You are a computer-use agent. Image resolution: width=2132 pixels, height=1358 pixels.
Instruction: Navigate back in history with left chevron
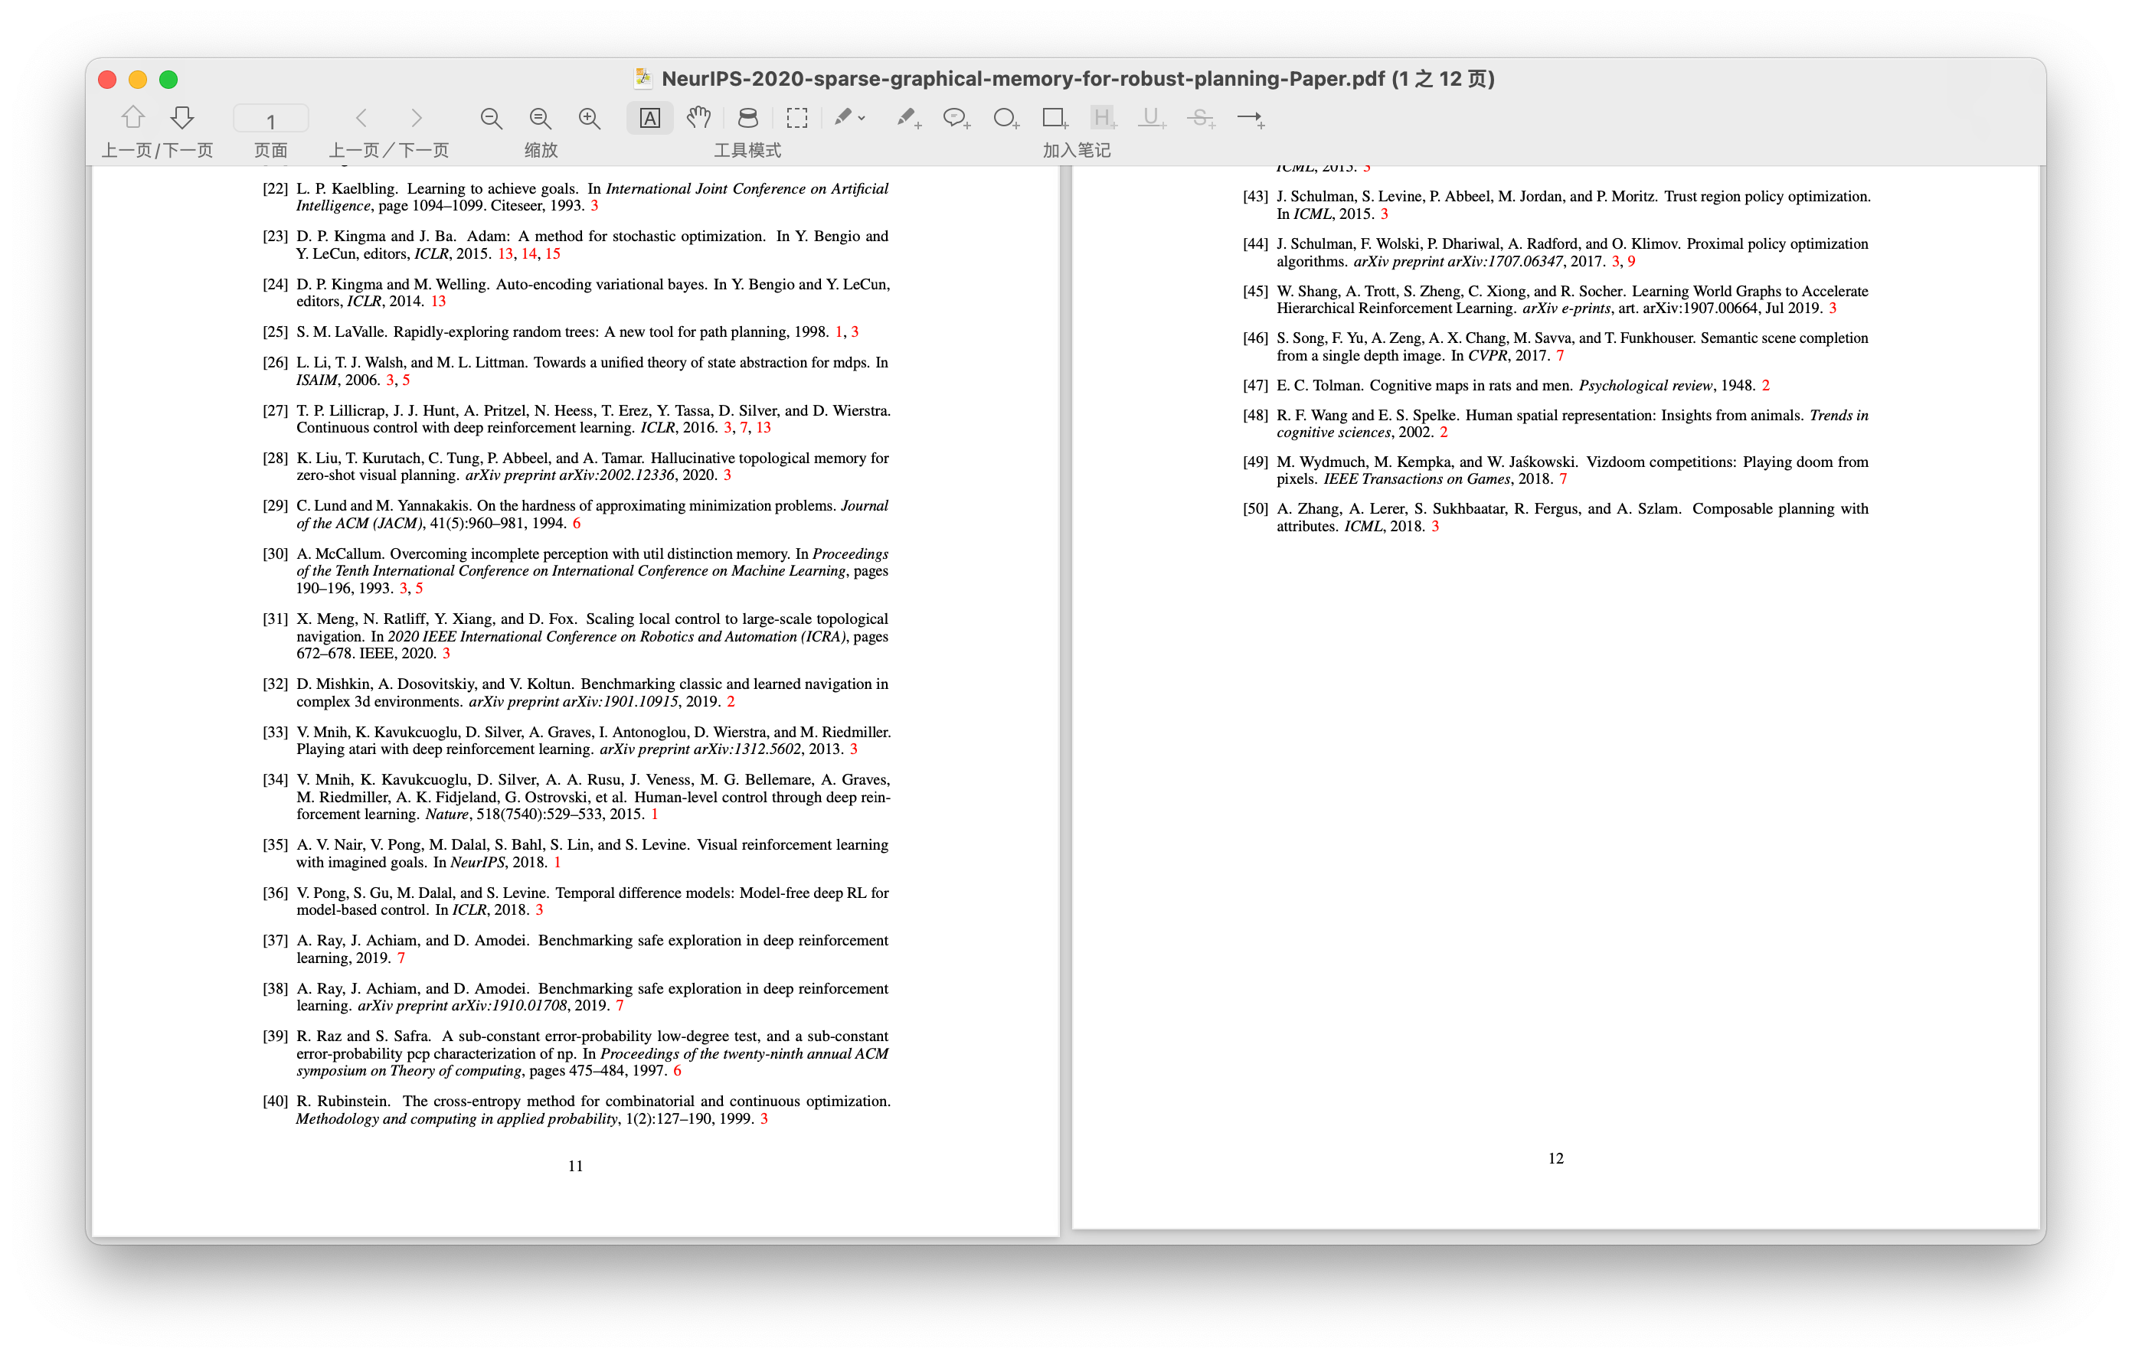tap(361, 118)
